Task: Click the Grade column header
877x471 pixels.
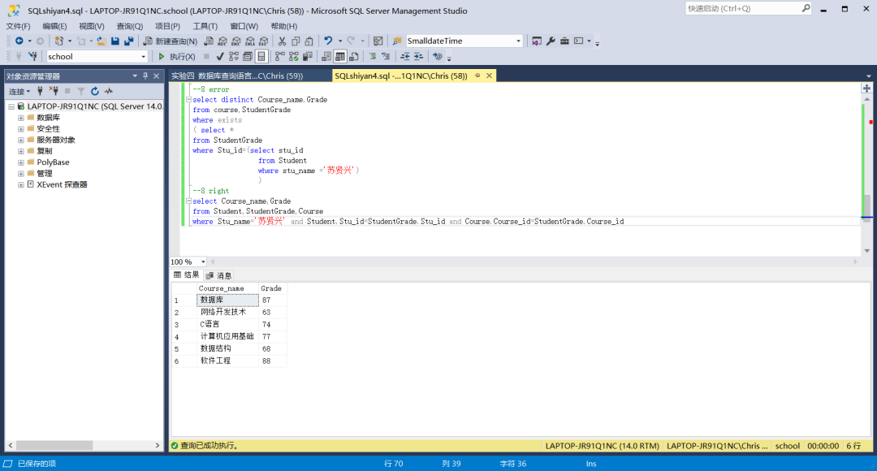Action: 272,288
